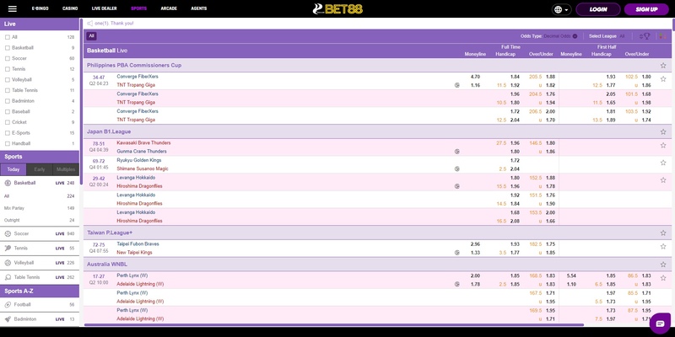Check the Cricket live filter checkbox

(x=8, y=122)
